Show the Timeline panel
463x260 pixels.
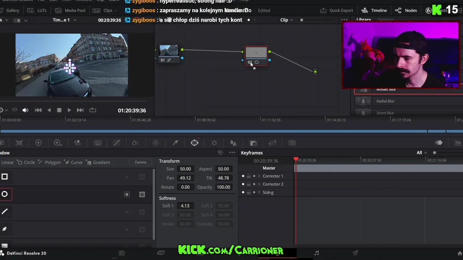tap(374, 10)
